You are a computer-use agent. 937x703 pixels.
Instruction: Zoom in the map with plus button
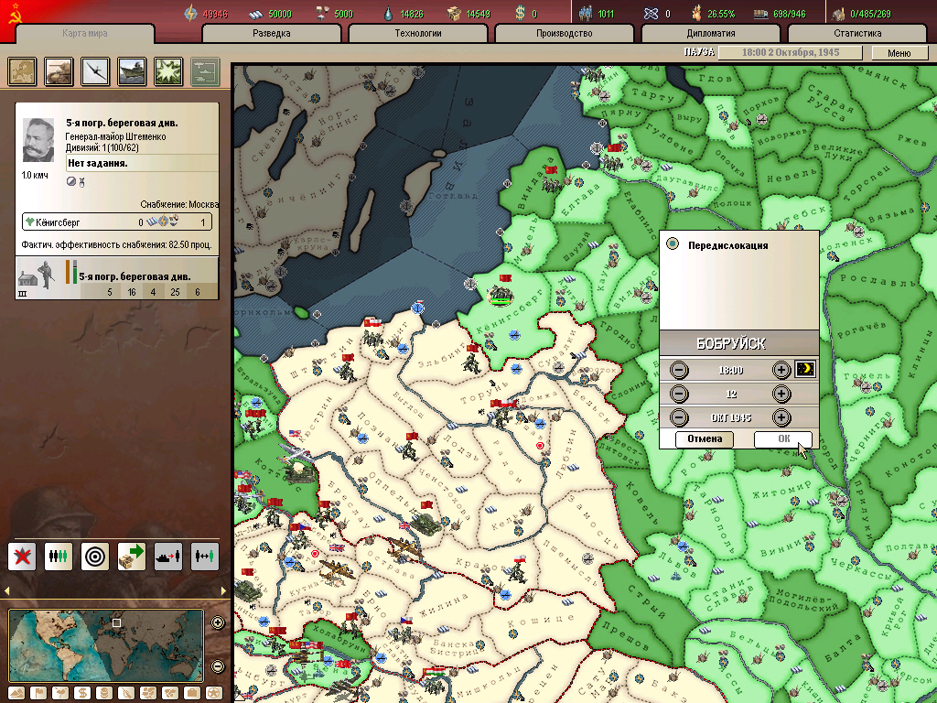[x=218, y=623]
